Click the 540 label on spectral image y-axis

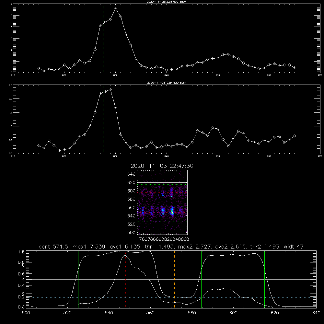132,216
